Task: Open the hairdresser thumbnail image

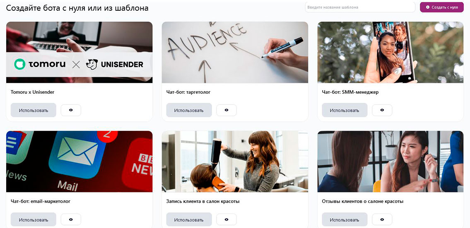Action: click(235, 161)
